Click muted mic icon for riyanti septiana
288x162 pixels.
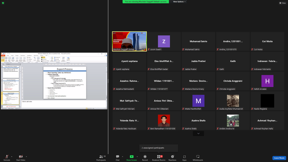point(114,69)
